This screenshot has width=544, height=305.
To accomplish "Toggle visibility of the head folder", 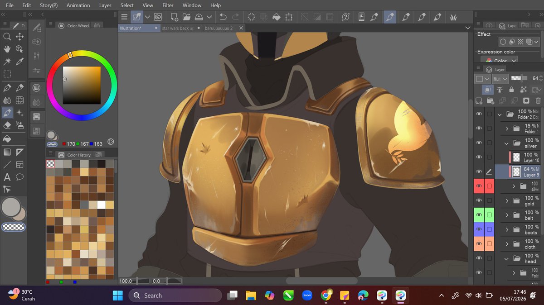I will coord(479,258).
